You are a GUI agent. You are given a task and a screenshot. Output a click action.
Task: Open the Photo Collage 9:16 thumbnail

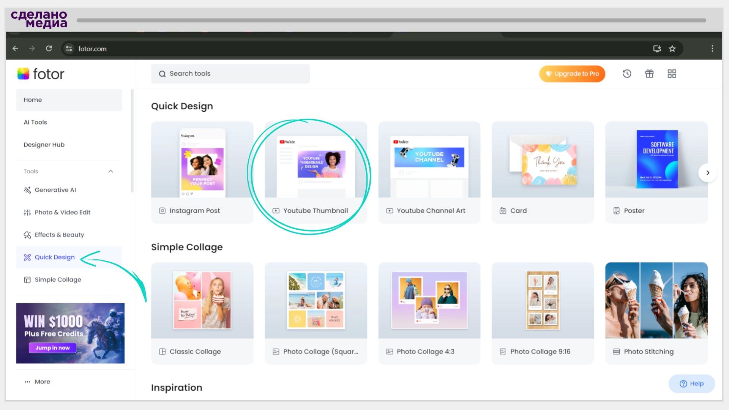click(543, 300)
